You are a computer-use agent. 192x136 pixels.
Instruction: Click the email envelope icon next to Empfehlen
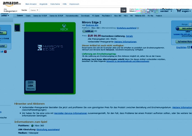(x=189, y=47)
